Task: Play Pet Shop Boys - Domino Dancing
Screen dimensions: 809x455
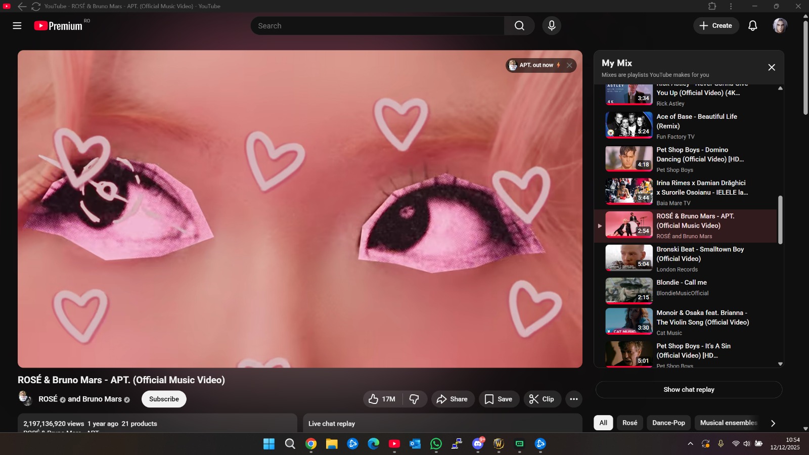Action: [685, 159]
